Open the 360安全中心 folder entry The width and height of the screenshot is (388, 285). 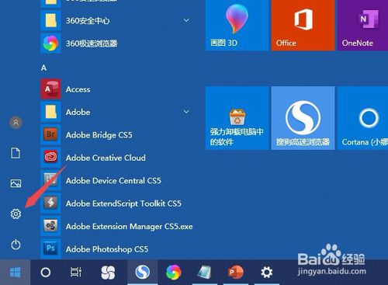coord(118,20)
